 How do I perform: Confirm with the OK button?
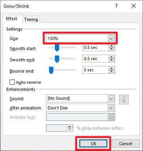[93, 144]
